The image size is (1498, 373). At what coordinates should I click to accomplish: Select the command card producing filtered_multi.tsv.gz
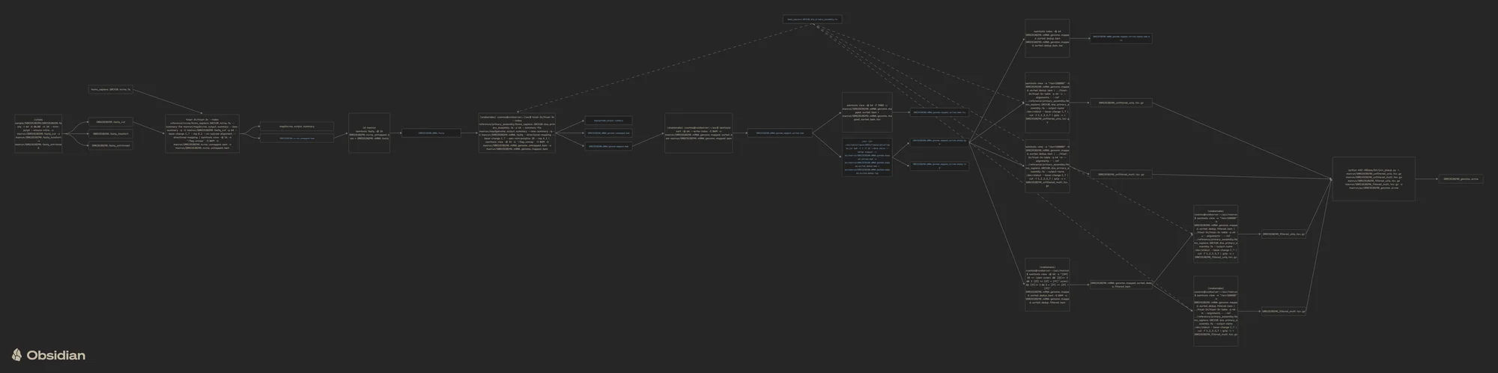1216,311
